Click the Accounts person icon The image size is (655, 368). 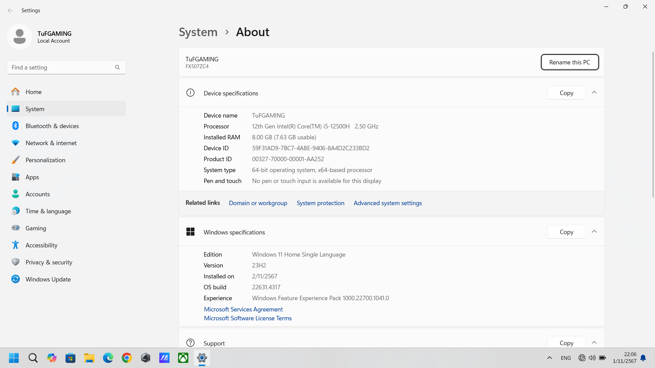tap(15, 194)
